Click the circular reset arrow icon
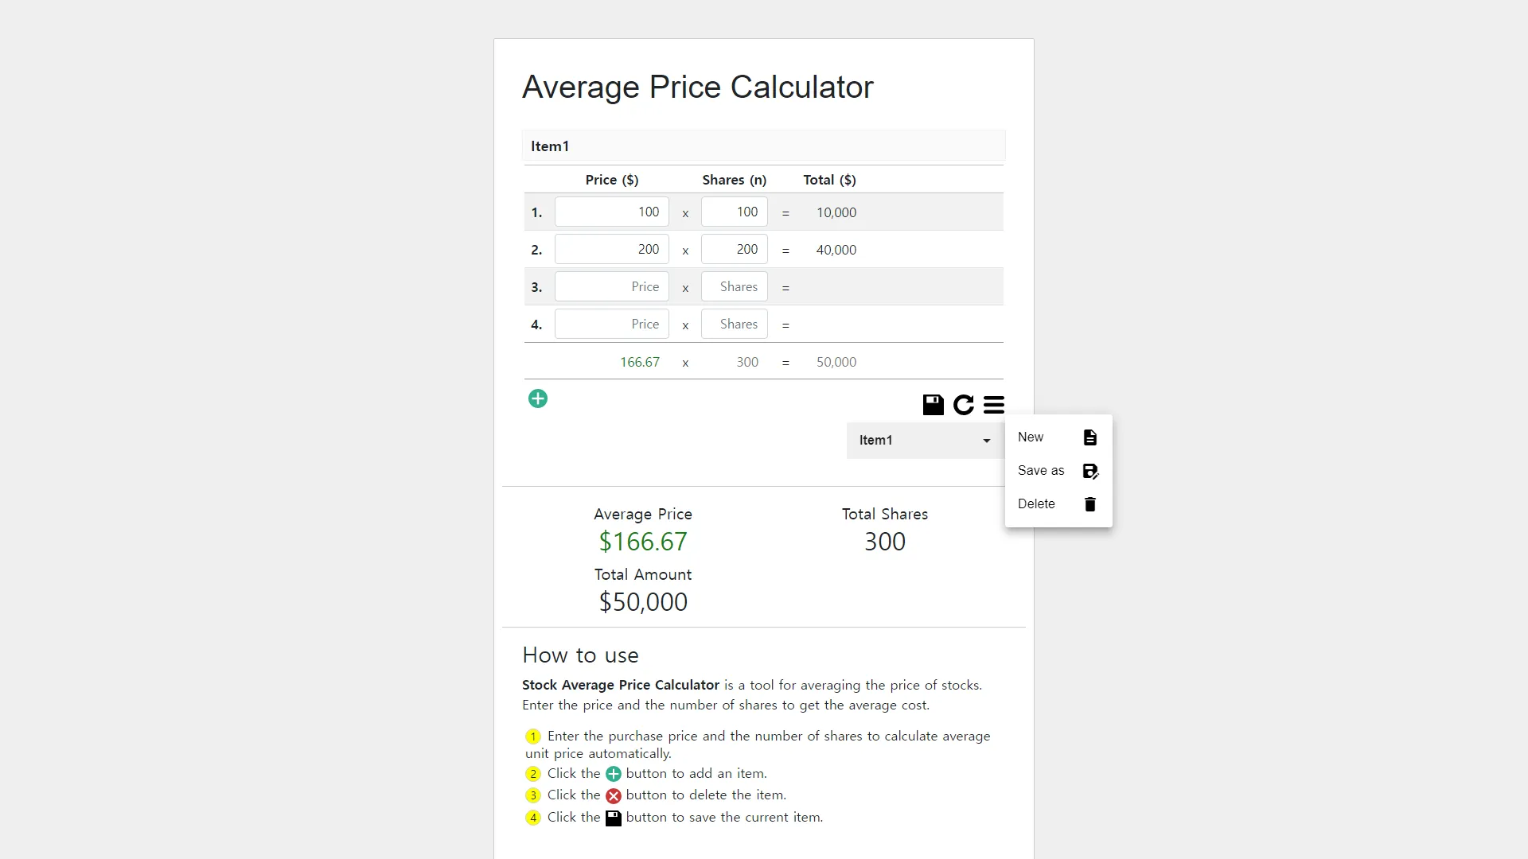 tap(964, 405)
